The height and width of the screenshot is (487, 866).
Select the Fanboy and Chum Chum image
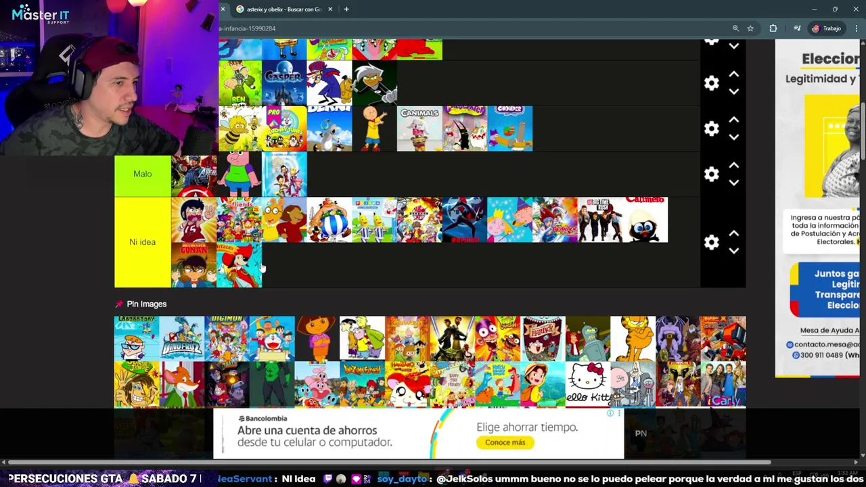click(497, 338)
